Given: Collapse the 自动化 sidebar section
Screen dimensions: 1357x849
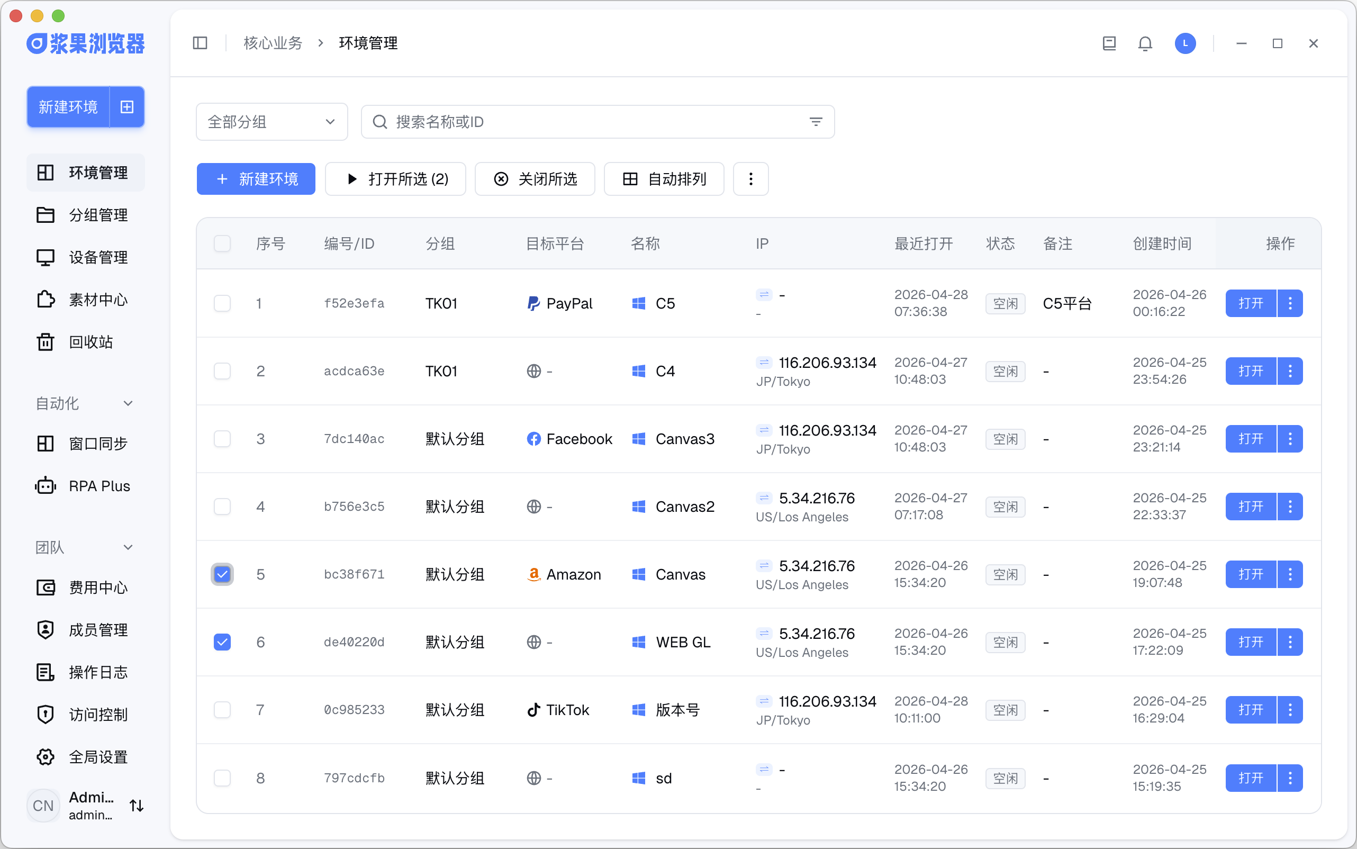Looking at the screenshot, I should pyautogui.click(x=128, y=403).
